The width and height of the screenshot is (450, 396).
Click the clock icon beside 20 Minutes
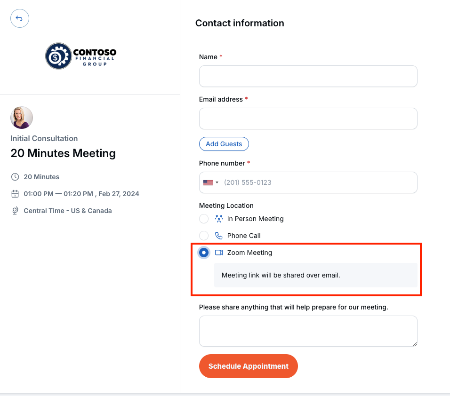coord(15,177)
